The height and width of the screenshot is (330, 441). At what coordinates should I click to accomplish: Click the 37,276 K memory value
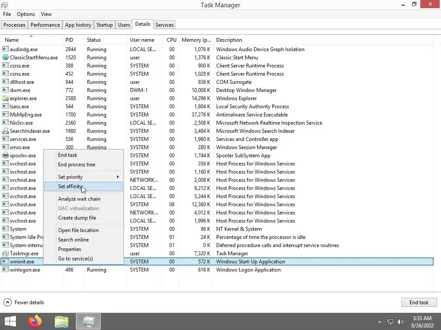(x=201, y=114)
